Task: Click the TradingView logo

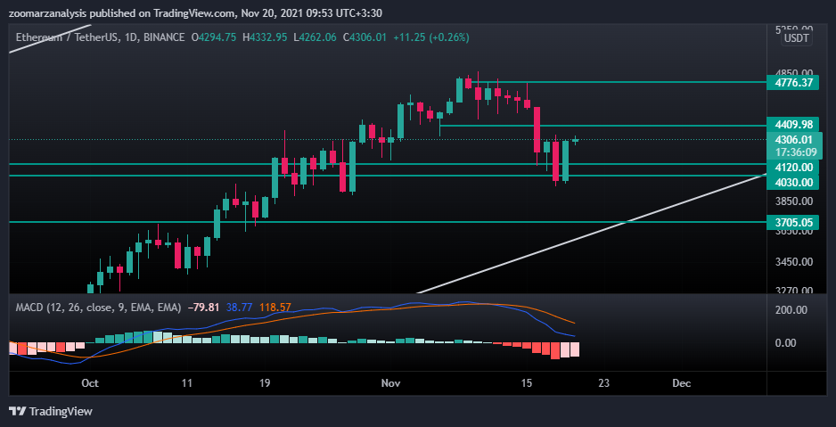Action: (51, 411)
